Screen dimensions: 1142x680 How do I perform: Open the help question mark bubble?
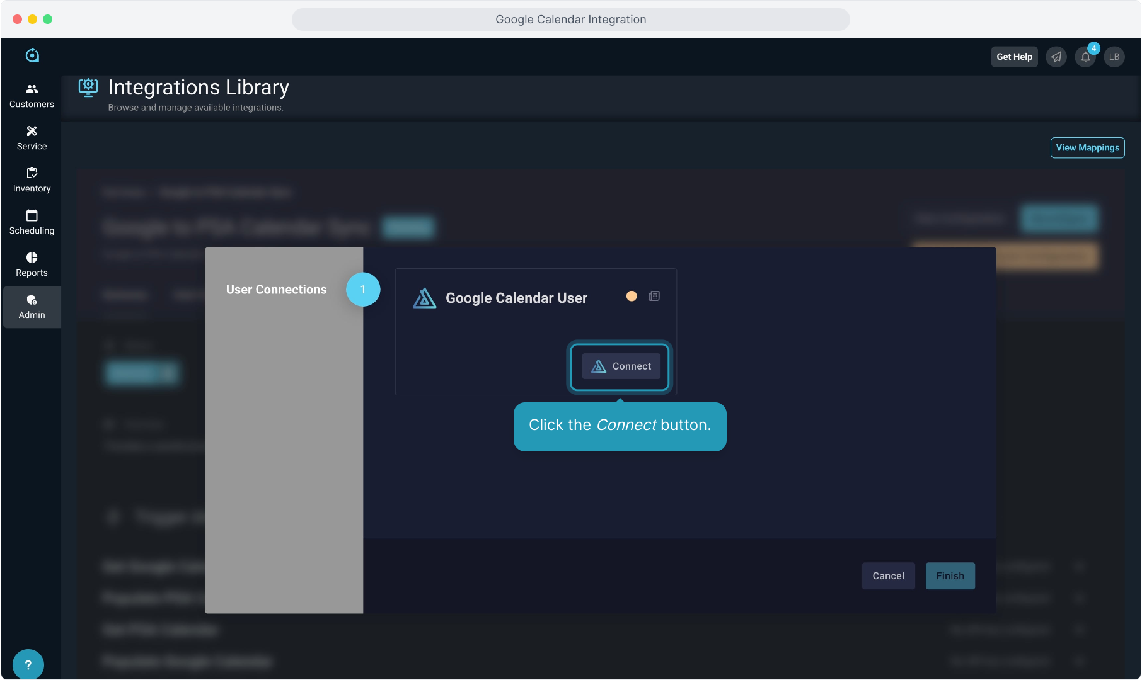(28, 664)
